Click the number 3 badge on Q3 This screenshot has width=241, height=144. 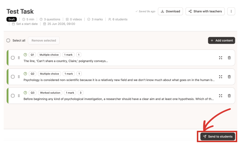pos(81,93)
